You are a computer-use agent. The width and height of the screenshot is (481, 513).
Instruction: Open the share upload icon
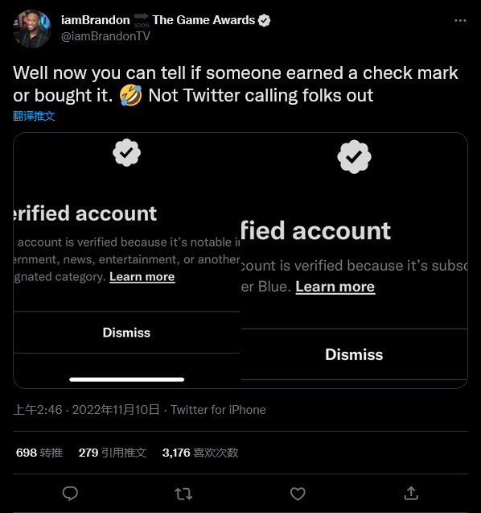click(411, 493)
